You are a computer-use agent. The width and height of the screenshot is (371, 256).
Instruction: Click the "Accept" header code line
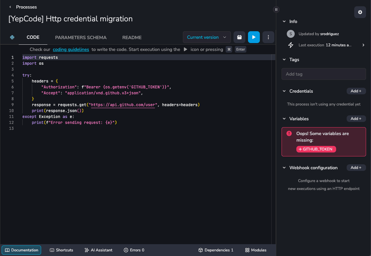click(x=92, y=93)
